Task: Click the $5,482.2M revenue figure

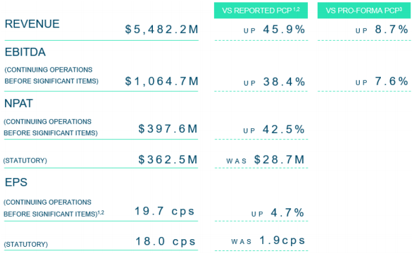Action: click(x=161, y=29)
